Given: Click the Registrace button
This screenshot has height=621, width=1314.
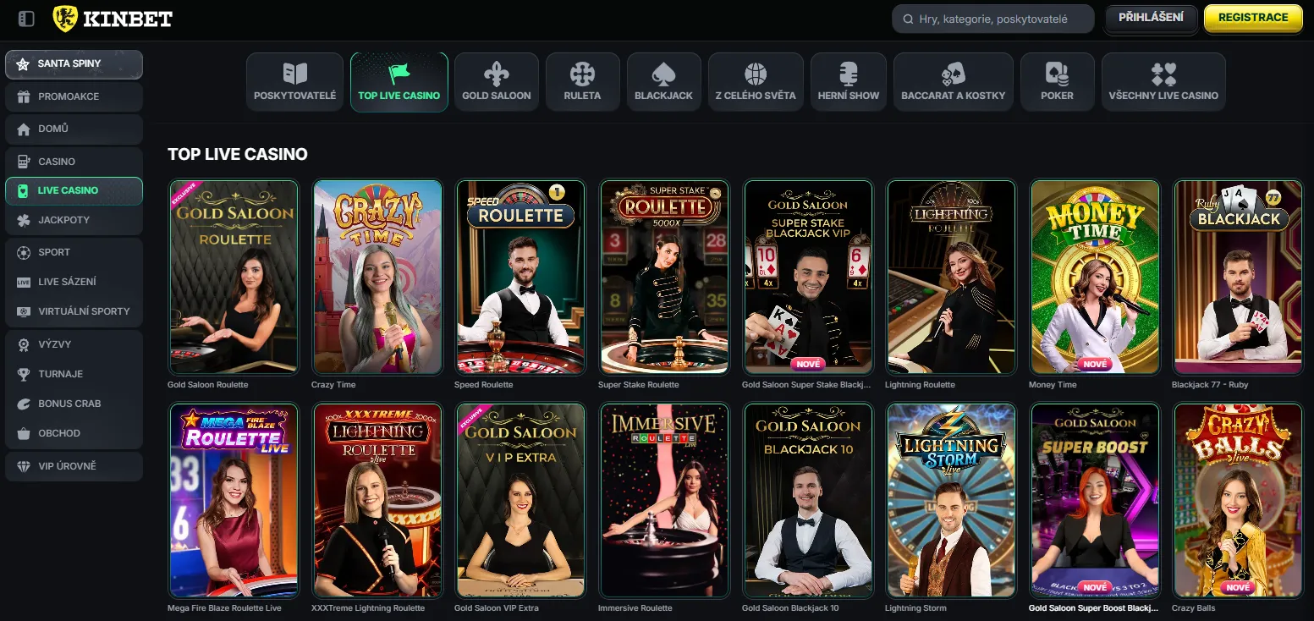Looking at the screenshot, I should coord(1253,17).
